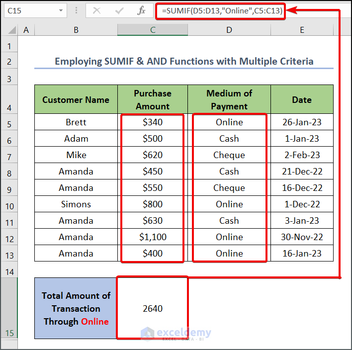The width and height of the screenshot is (352, 350).
Task: Select the 'Cash' cell in Adam's row
Action: 229,138
